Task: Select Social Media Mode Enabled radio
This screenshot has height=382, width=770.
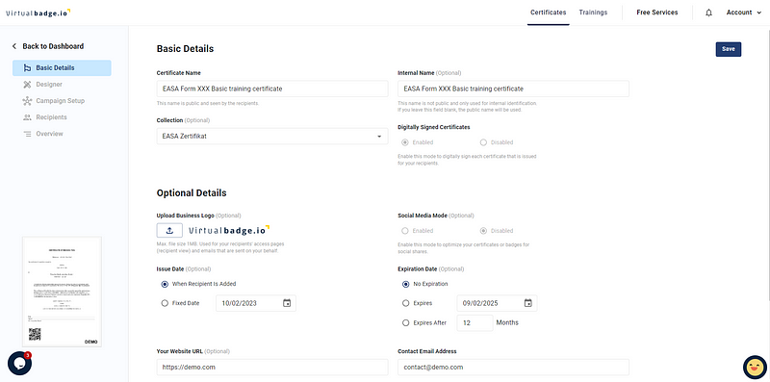Action: [405, 231]
